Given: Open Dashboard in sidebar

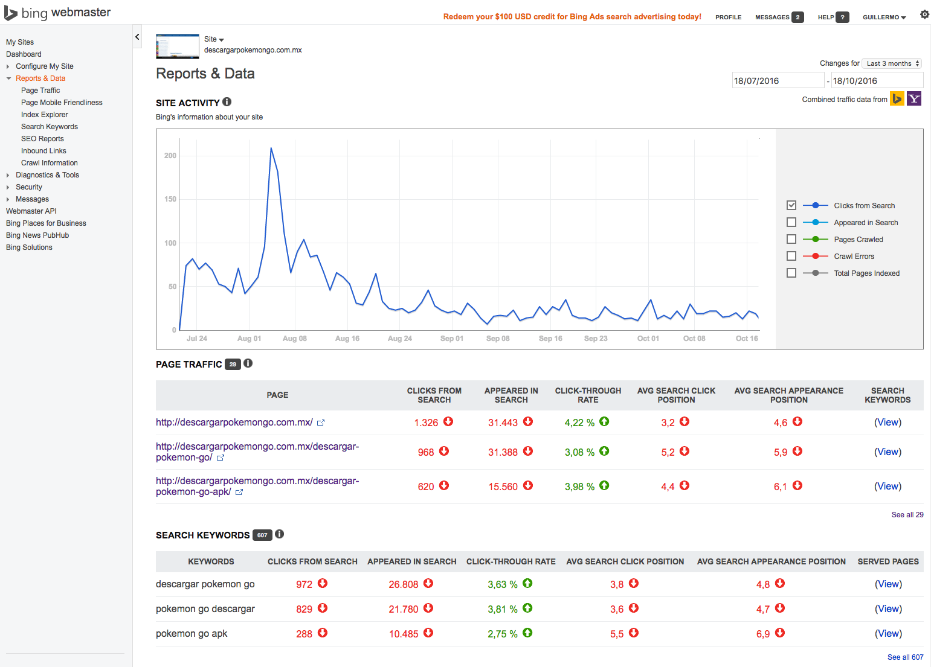Looking at the screenshot, I should click(24, 54).
